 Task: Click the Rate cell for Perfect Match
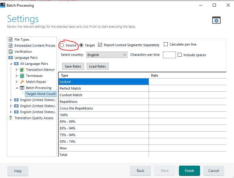click(187, 88)
